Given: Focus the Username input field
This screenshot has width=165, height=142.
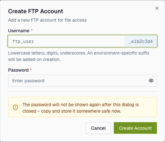Looking at the screenshot, I should [x=66, y=41].
